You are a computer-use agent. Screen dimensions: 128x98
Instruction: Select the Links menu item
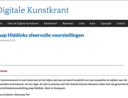tap(81, 24)
